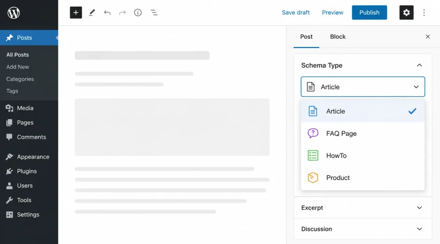Click the Users person icon
This screenshot has height=244, width=440.
[x=9, y=186]
